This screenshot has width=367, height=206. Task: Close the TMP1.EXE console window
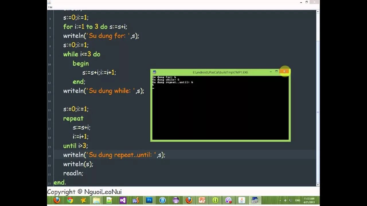click(284, 72)
